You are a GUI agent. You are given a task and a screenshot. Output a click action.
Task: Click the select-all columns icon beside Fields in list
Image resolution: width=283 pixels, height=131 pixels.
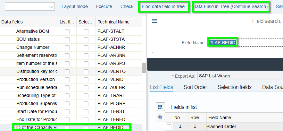[x=161, y=107]
